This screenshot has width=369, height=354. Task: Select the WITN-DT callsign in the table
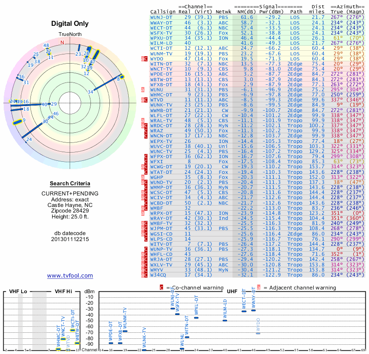(161, 64)
